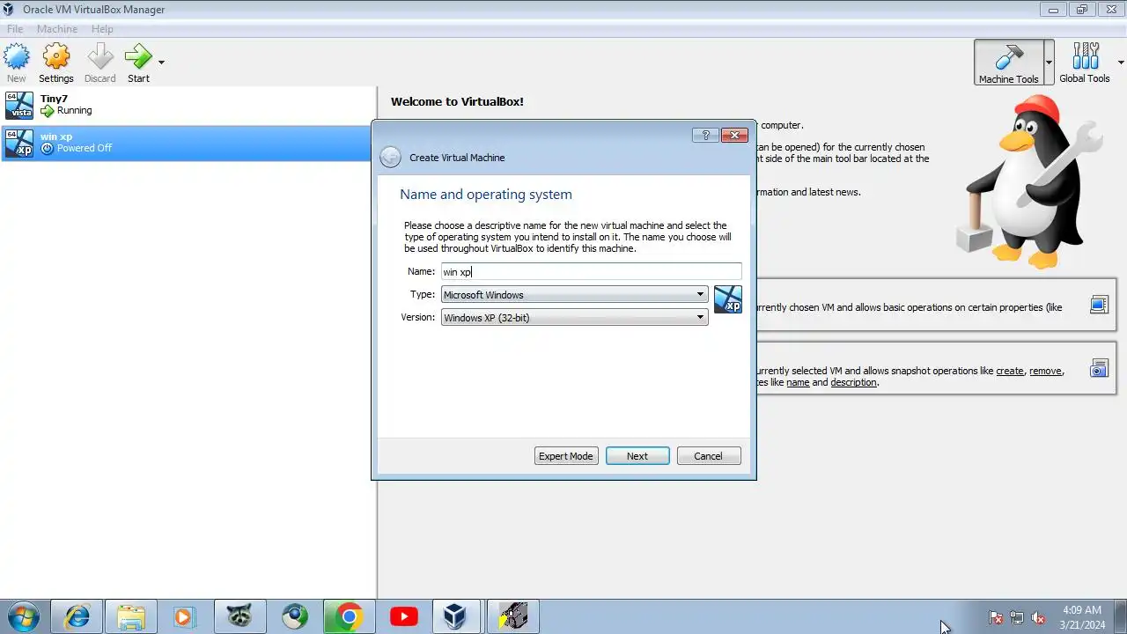Cancel the Create Virtual Machine dialog
Viewport: 1127px width, 634px height.
[x=708, y=456]
